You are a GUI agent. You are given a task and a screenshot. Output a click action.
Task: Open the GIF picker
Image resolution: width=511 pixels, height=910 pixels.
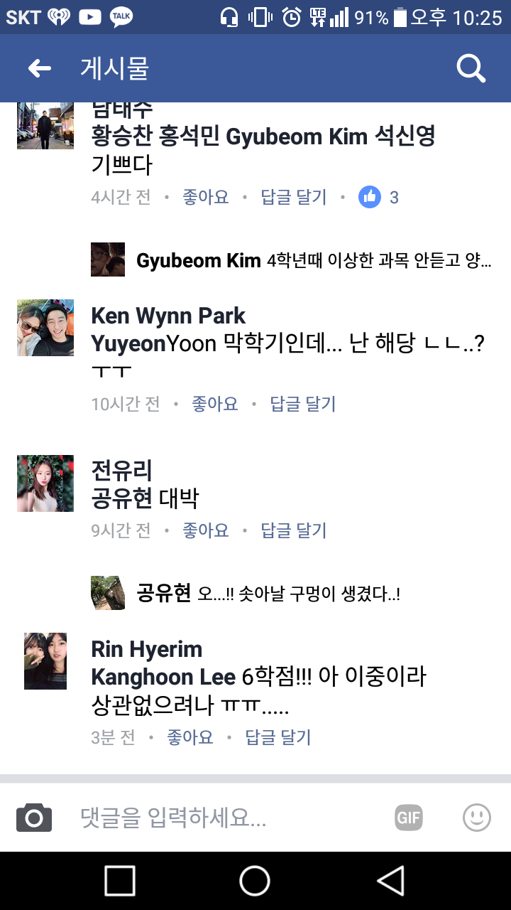409,818
